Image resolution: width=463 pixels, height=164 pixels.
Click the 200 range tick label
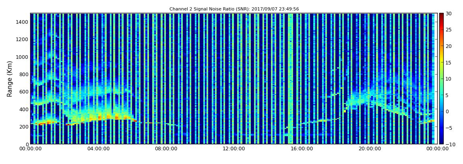[24, 127]
